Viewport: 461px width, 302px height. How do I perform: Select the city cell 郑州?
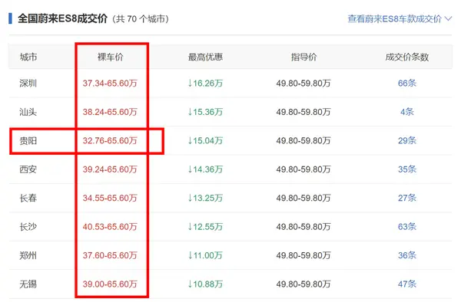pos(28,255)
